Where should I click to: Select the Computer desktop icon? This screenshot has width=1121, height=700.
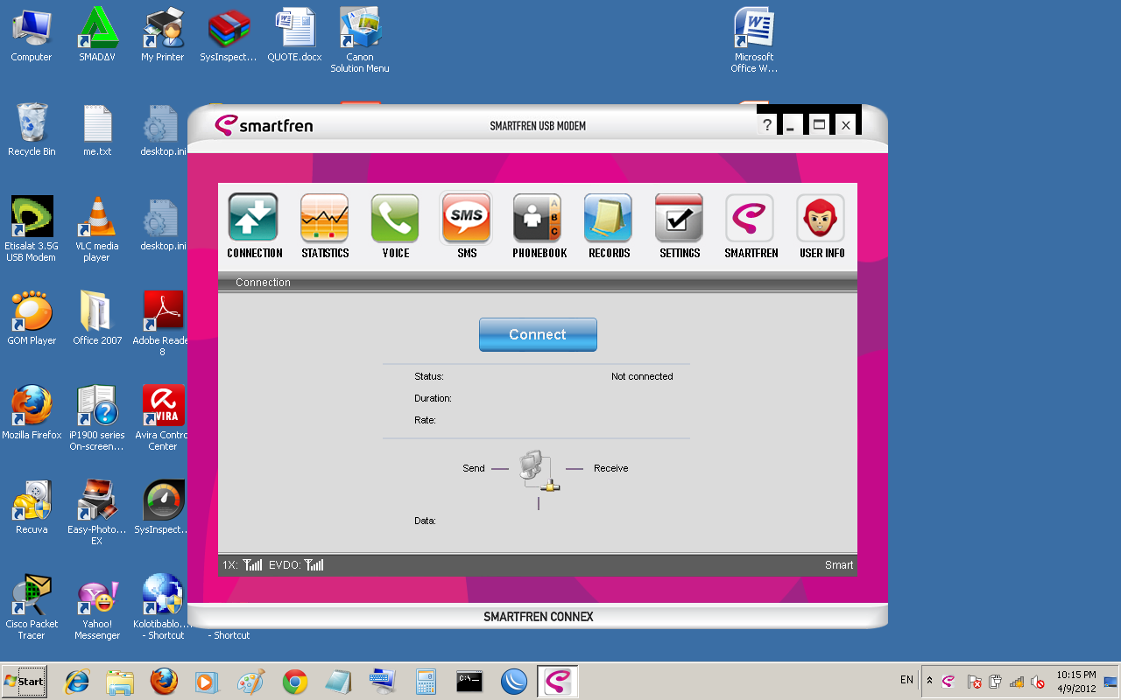point(32,36)
